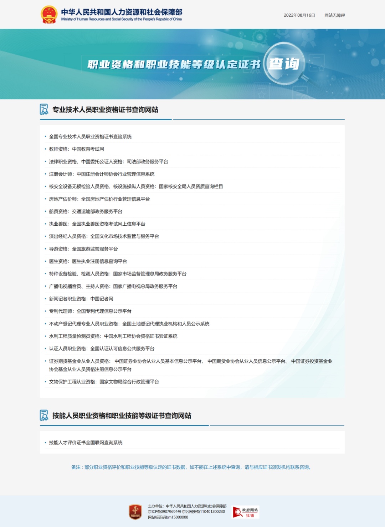Click the 京ICP备09079694号 footer link
This screenshot has height=527, width=385.
tap(164, 512)
